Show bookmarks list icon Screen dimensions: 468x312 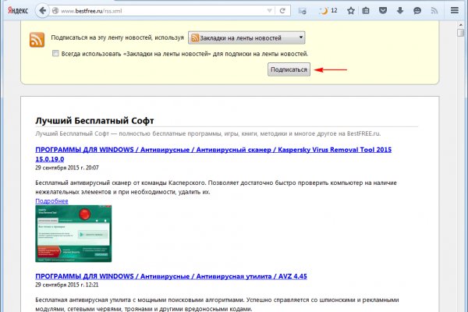click(366, 11)
